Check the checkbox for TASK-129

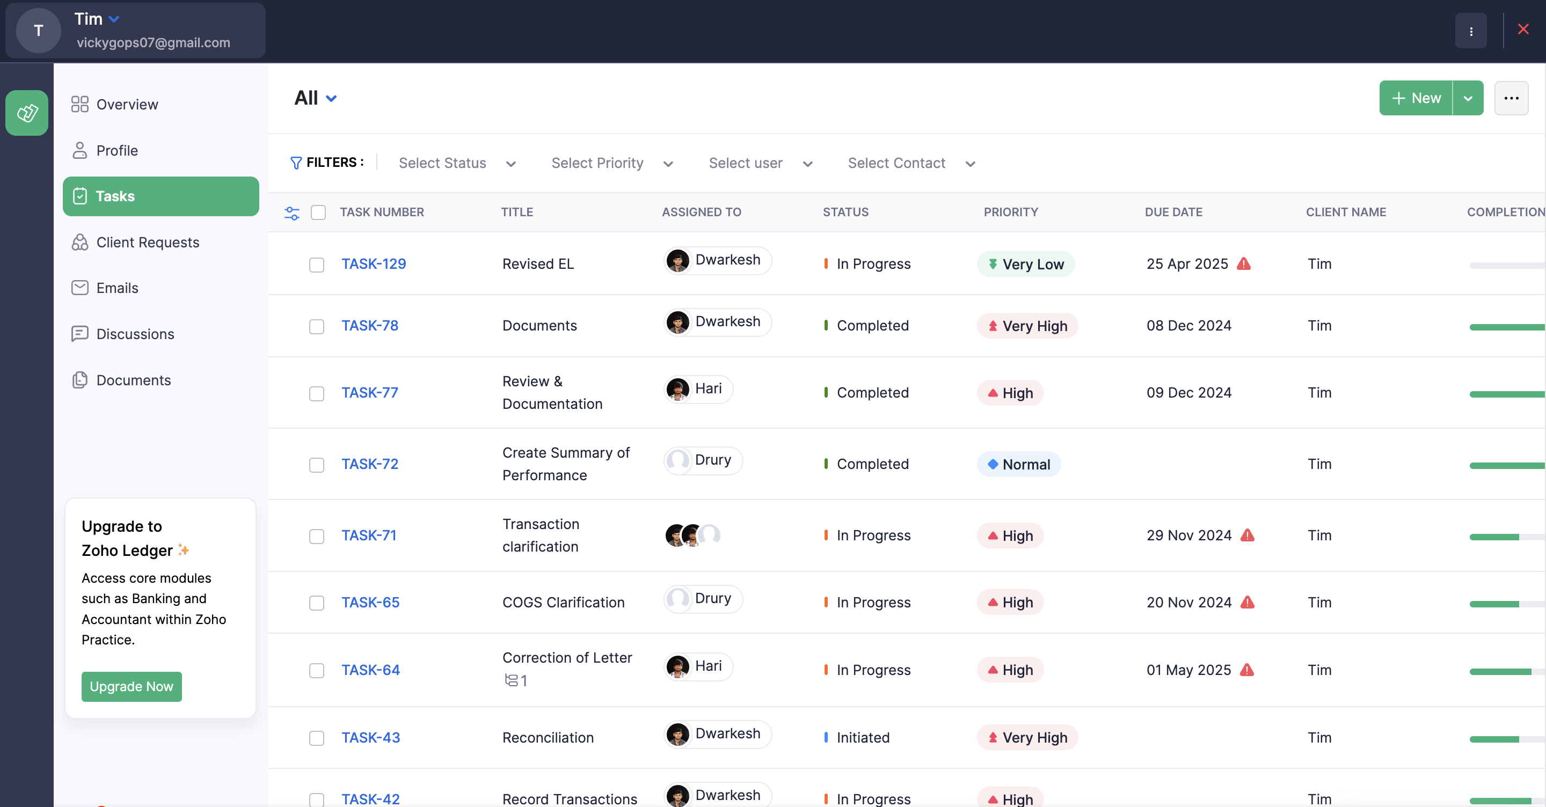[x=316, y=265]
